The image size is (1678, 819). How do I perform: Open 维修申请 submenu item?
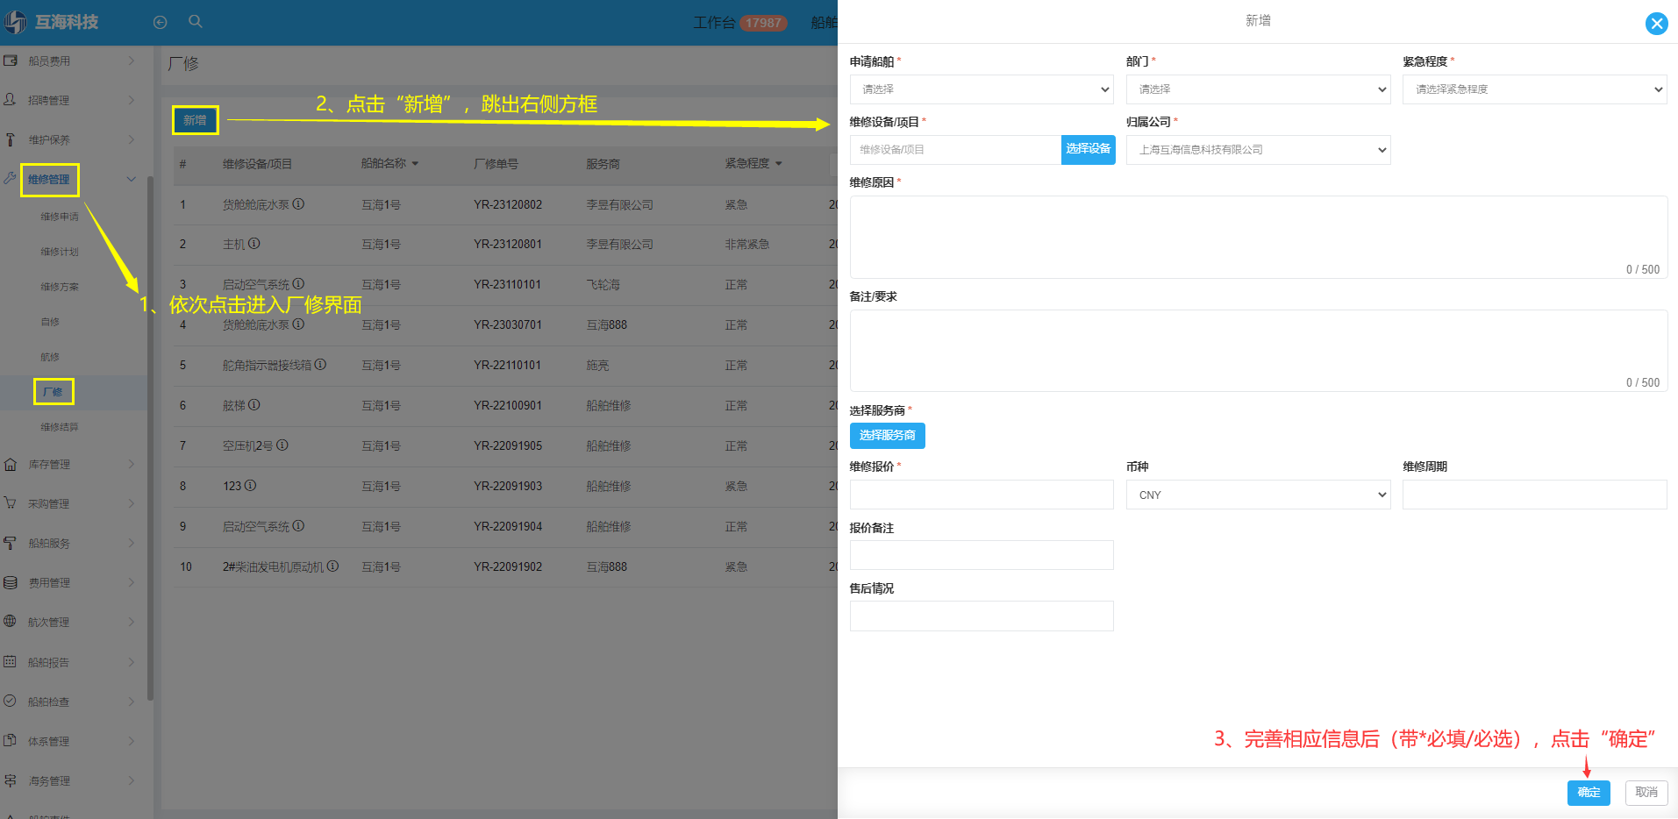[60, 217]
